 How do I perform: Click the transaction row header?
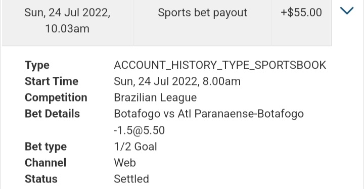167,23
